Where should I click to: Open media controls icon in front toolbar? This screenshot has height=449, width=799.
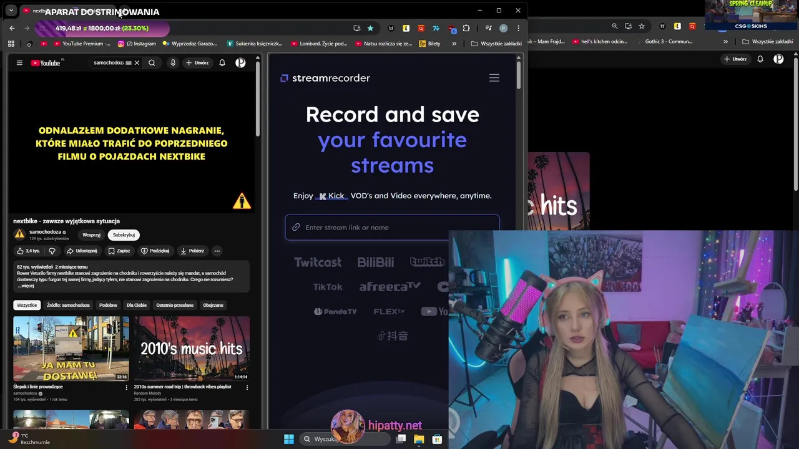point(489,28)
